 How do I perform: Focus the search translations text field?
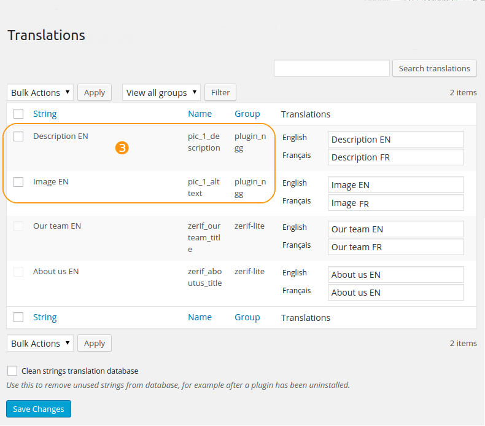332,68
